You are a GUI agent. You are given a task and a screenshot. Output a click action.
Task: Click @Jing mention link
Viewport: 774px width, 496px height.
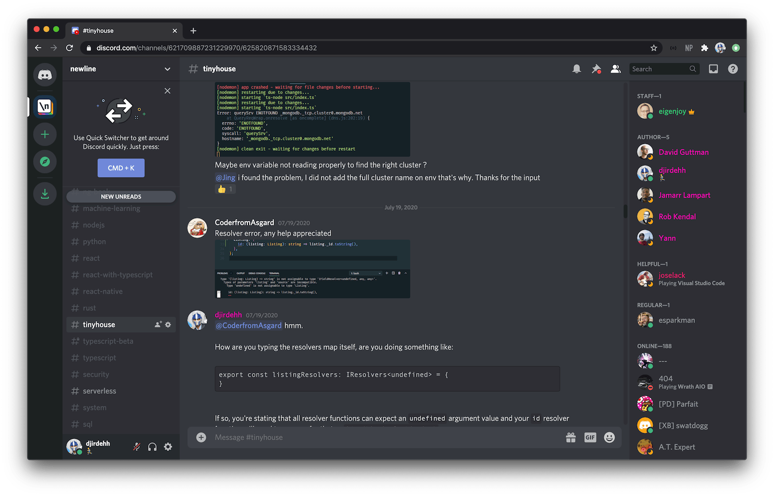[x=226, y=178]
